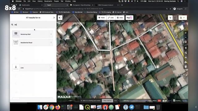The width and height of the screenshot is (198, 111).
Task: Select the Area add-feature tool
Action: pos(120,18)
